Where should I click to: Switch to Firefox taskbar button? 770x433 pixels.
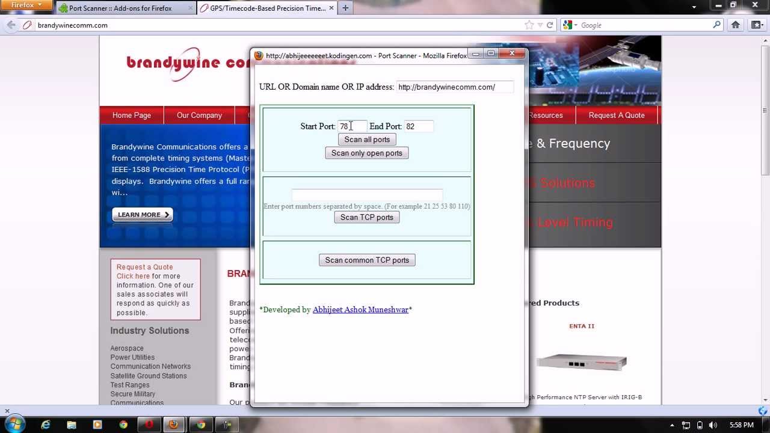pyautogui.click(x=173, y=425)
